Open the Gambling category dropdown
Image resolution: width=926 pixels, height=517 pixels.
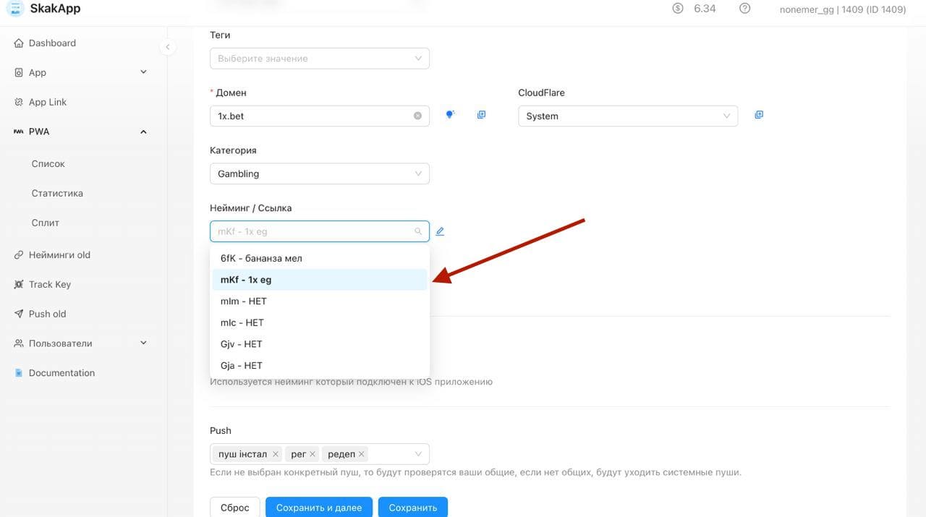click(319, 174)
